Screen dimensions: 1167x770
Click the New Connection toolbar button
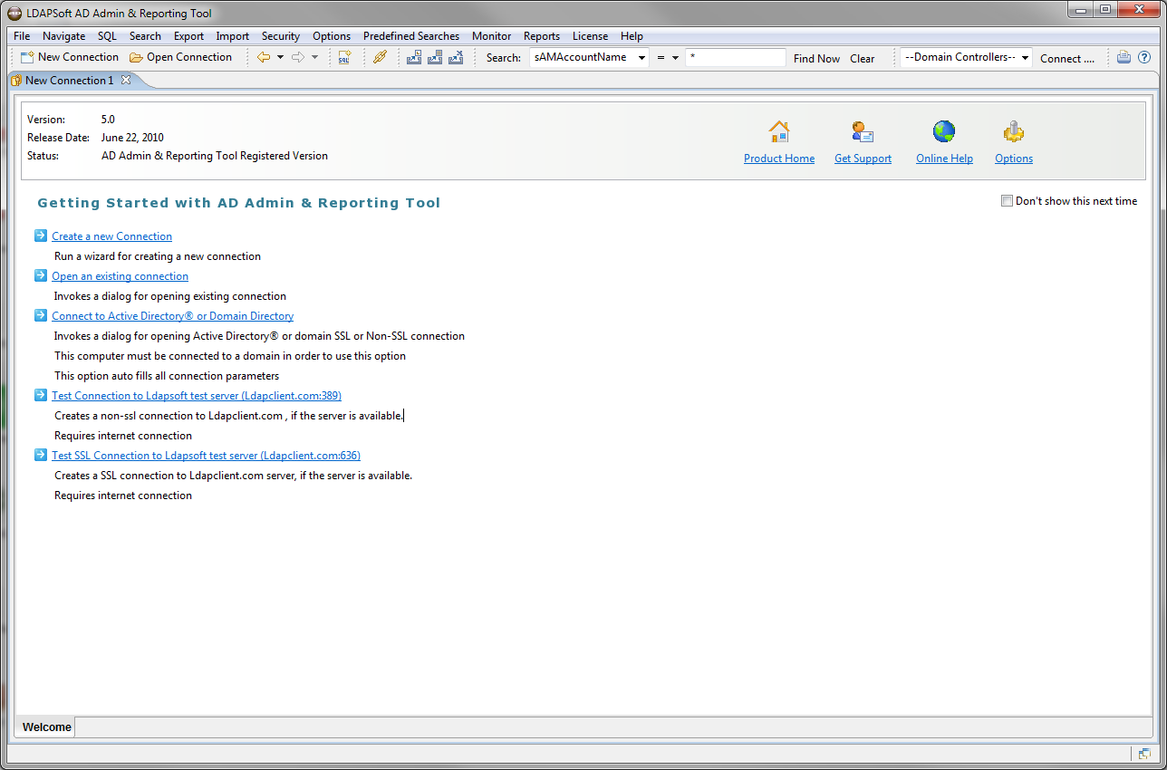[69, 57]
